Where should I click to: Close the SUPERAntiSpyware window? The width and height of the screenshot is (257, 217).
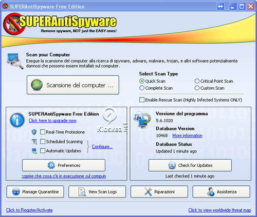click(x=251, y=7)
